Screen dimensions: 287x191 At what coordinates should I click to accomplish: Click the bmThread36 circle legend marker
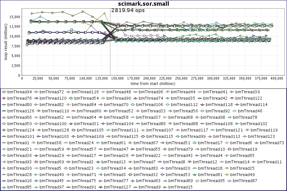[4, 156]
